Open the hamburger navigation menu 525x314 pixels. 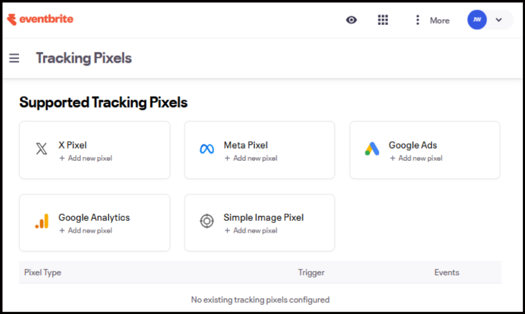(x=14, y=58)
